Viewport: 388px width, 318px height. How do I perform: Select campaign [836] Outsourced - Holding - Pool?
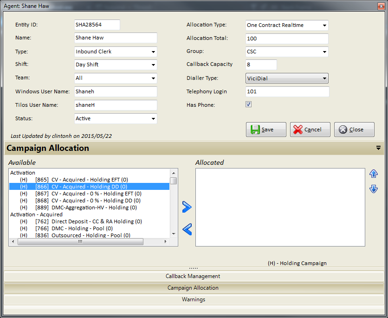coord(89,235)
